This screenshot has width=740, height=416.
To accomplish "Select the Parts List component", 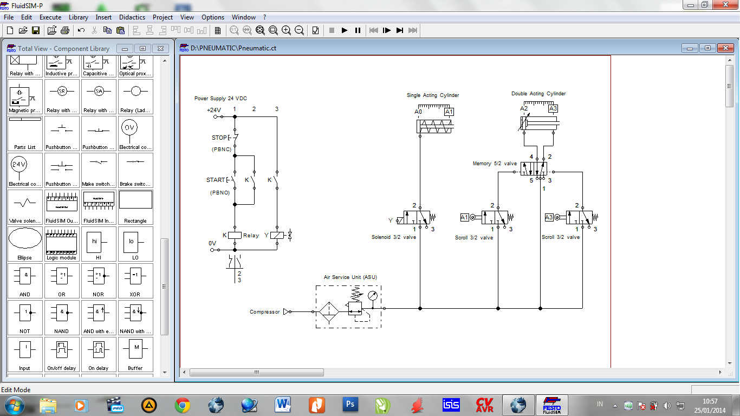I will 24,133.
